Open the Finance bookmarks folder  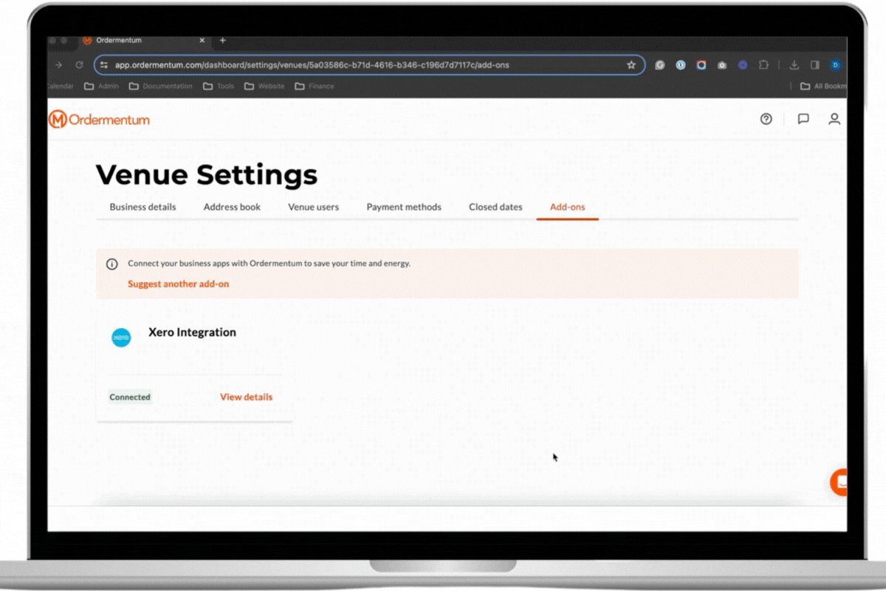314,86
